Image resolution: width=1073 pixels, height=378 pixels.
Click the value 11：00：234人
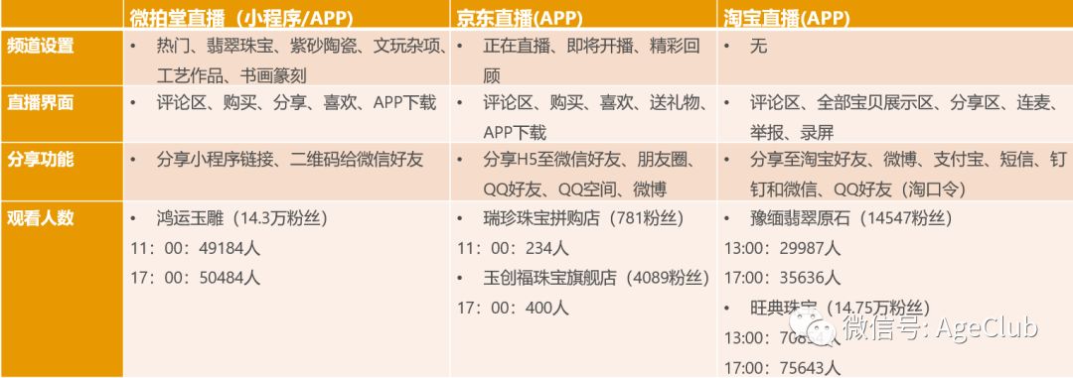point(513,248)
